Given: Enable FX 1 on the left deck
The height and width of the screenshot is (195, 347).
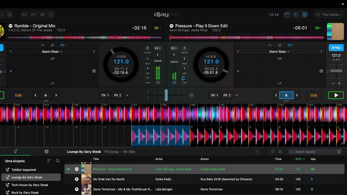Looking at the screenshot, I should click(105, 95).
